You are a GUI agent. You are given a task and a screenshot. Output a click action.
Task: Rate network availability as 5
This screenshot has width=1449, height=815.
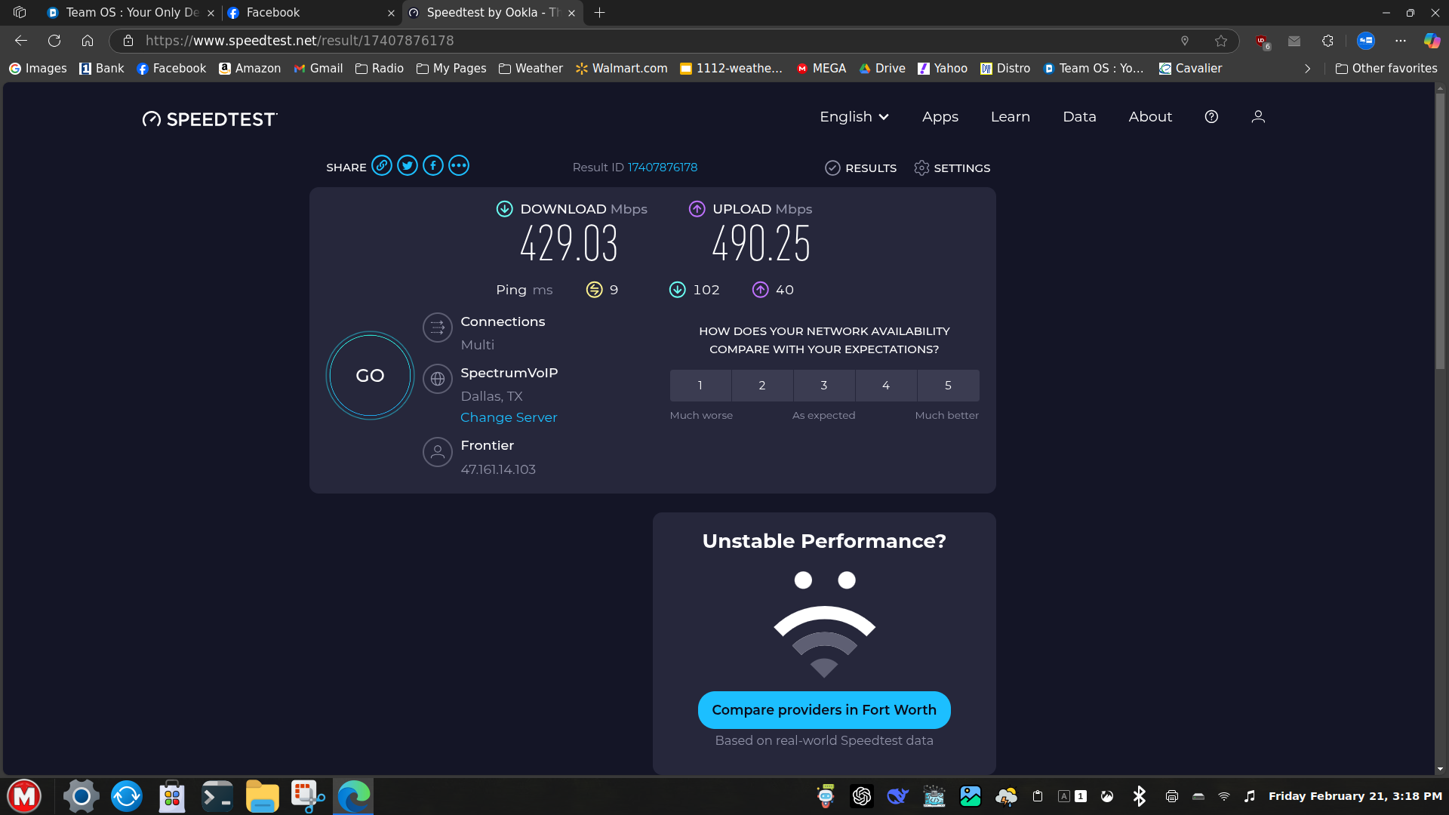(949, 386)
